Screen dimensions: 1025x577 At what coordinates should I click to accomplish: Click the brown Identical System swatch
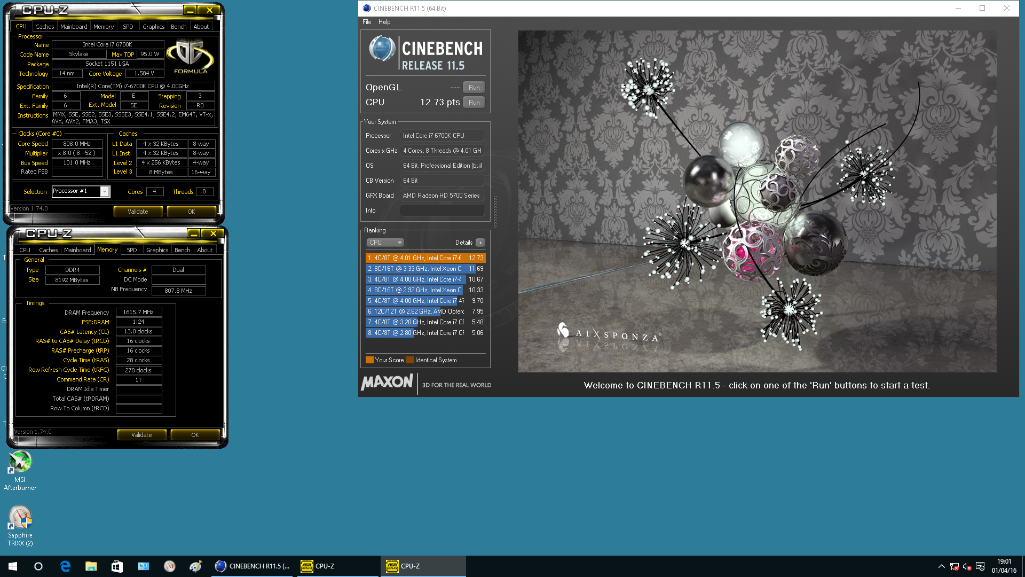[409, 360]
